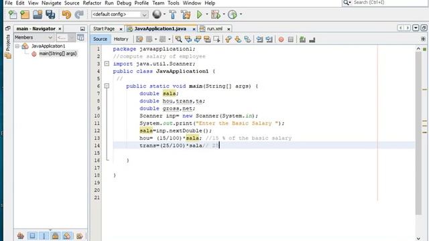Click Previous Bookmark icon

pyautogui.click(x=228, y=39)
